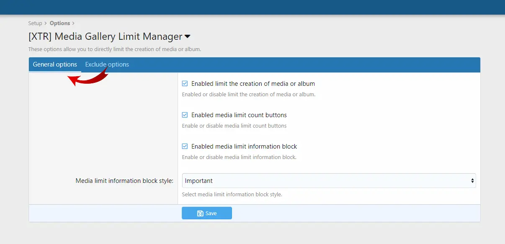Click the chevron after the Options breadcrumb
Image resolution: width=505 pixels, height=244 pixels.
pos(73,23)
